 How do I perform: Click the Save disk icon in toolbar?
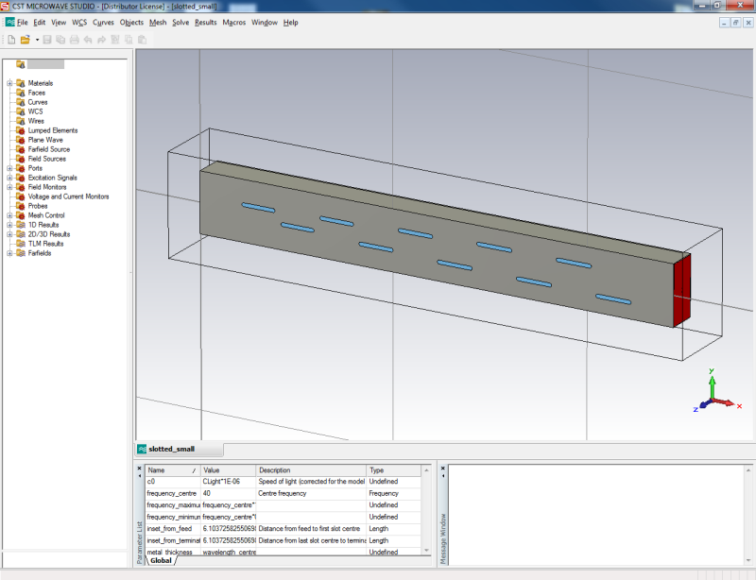click(x=47, y=40)
